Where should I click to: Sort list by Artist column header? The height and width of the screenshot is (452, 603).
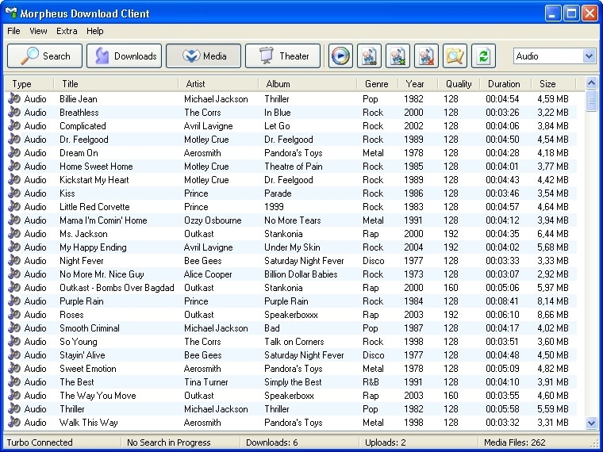coord(218,84)
